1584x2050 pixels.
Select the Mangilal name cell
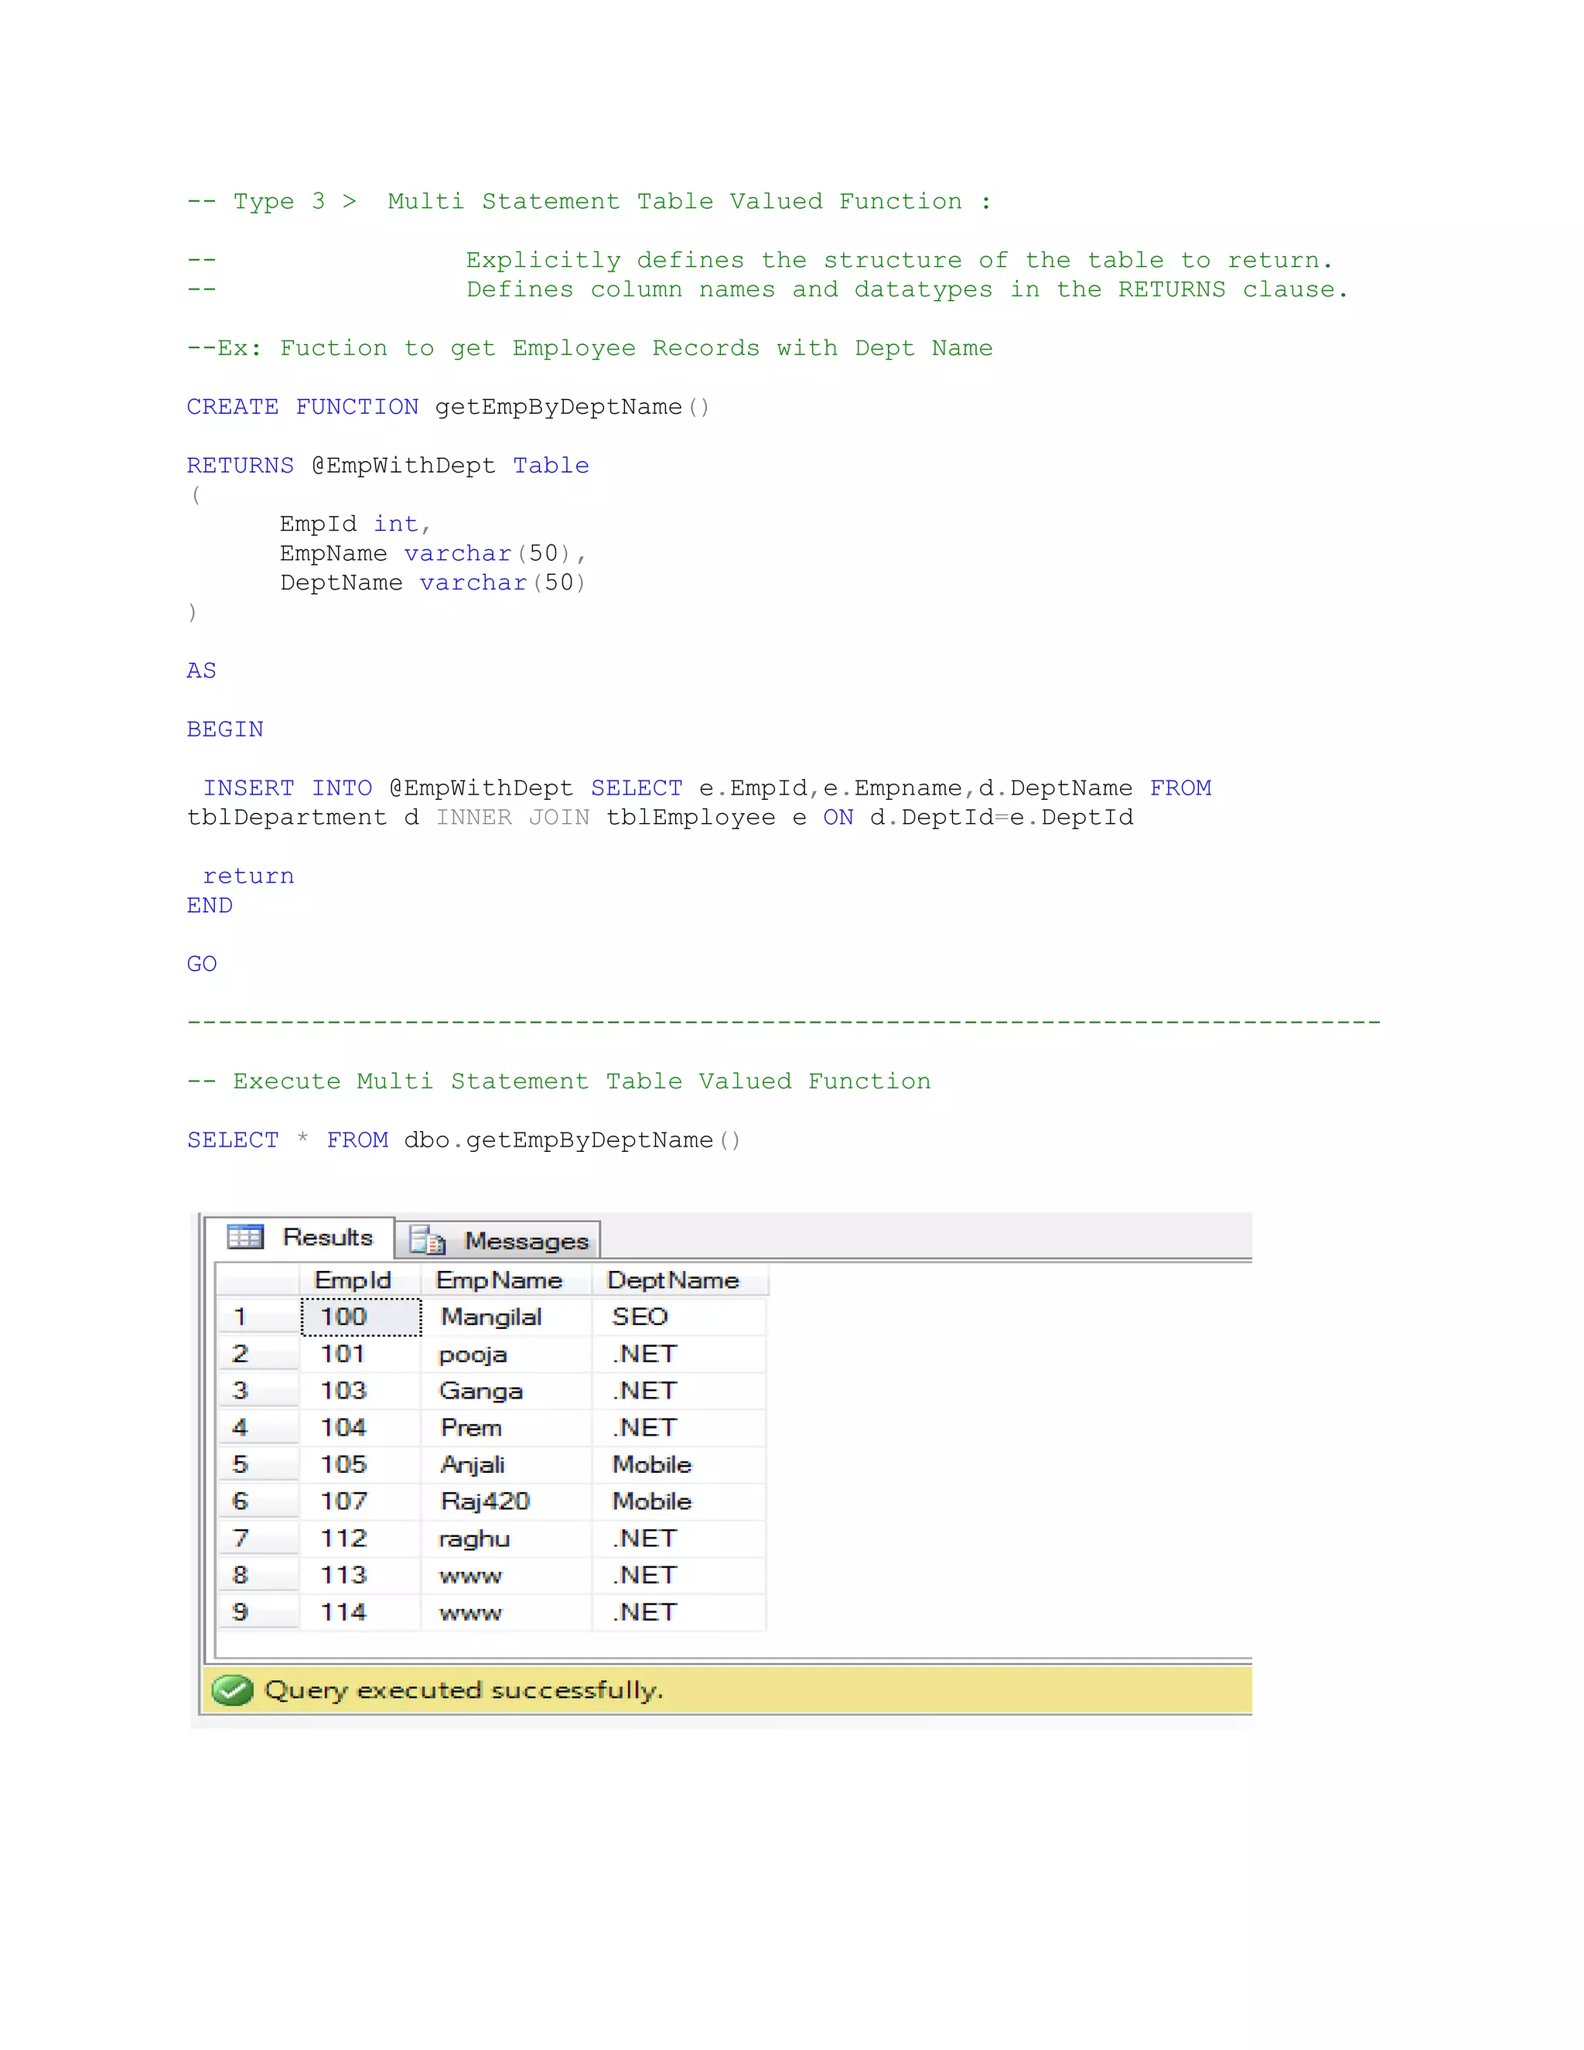(x=507, y=1317)
